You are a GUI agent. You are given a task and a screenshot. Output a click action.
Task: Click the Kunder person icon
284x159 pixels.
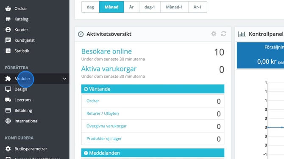point(8,30)
